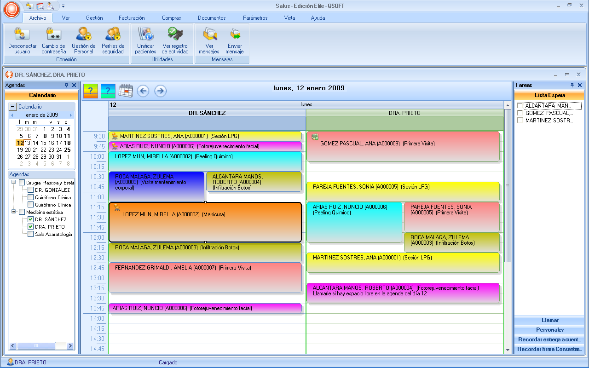This screenshot has height=368, width=589.
Task: Click the Ver mensajes icon
Action: (x=209, y=35)
